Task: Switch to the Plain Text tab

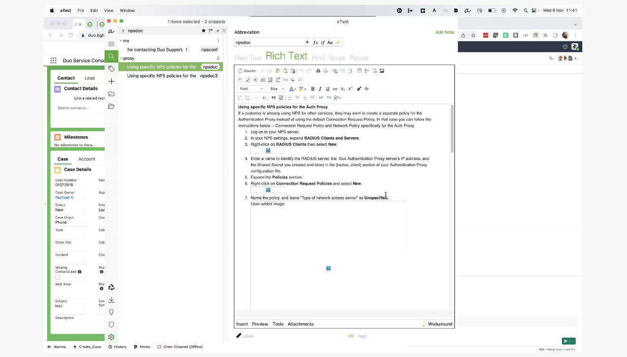Action: point(248,58)
